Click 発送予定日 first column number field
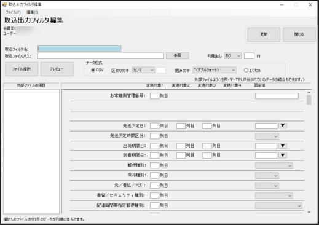The width and height of the screenshot is (319, 225). [x=154, y=126]
